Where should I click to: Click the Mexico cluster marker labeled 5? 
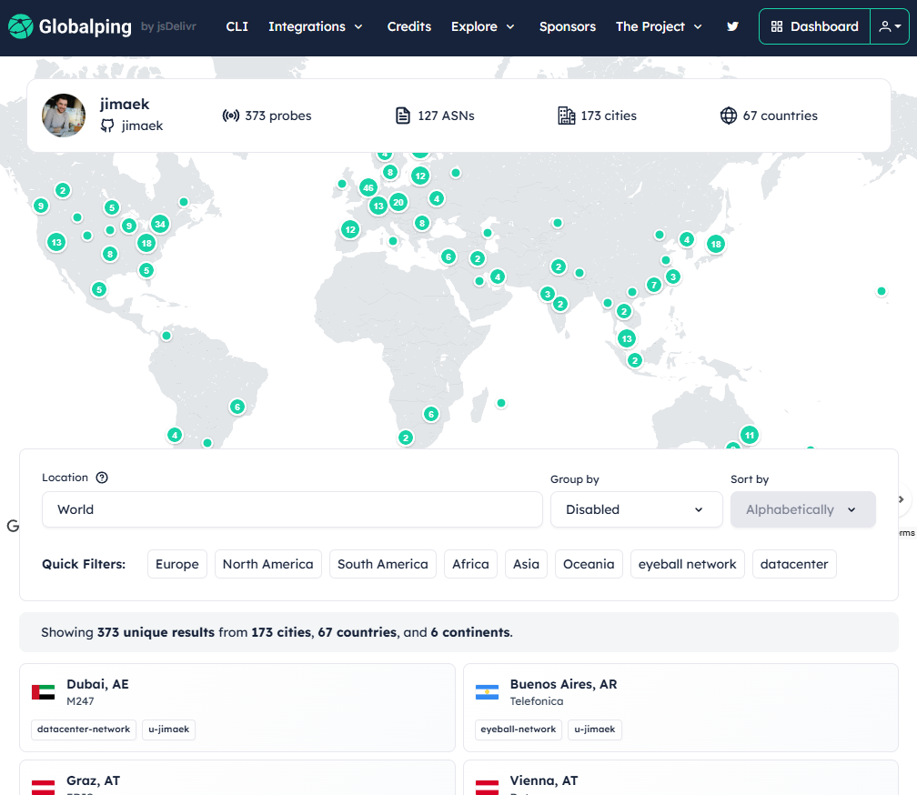click(99, 289)
